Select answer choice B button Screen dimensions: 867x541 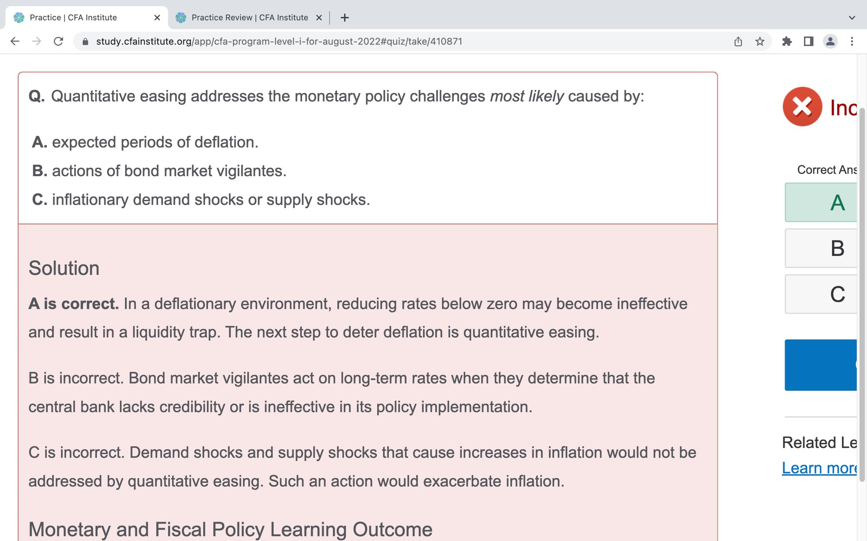click(x=821, y=248)
